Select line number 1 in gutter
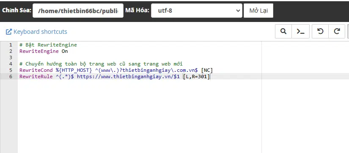This screenshot has width=349, height=153. tap(11, 45)
